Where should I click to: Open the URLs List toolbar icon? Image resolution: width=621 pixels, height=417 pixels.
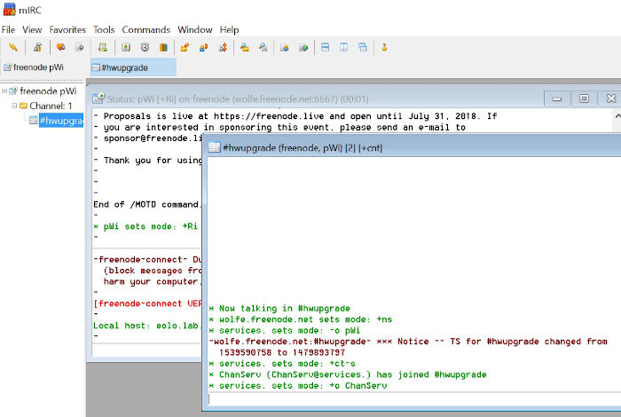[303, 48]
